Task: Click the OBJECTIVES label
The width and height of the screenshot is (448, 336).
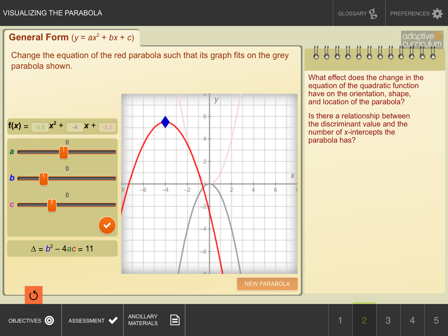Action: (25, 321)
